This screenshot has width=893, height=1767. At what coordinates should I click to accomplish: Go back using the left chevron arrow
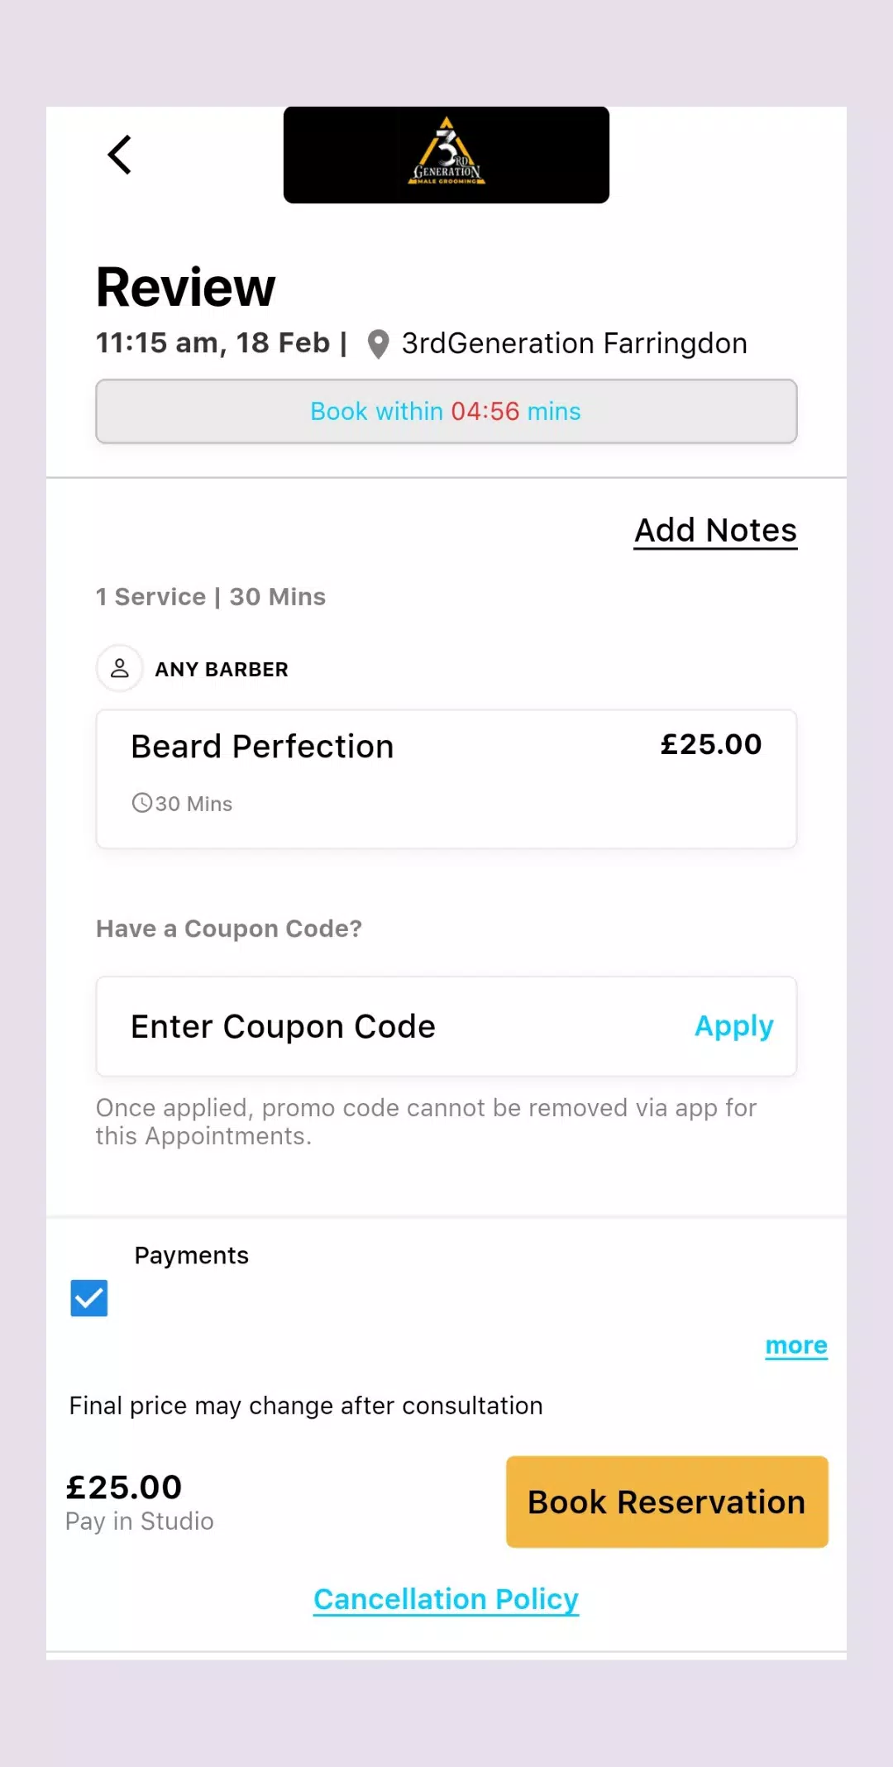tap(120, 155)
